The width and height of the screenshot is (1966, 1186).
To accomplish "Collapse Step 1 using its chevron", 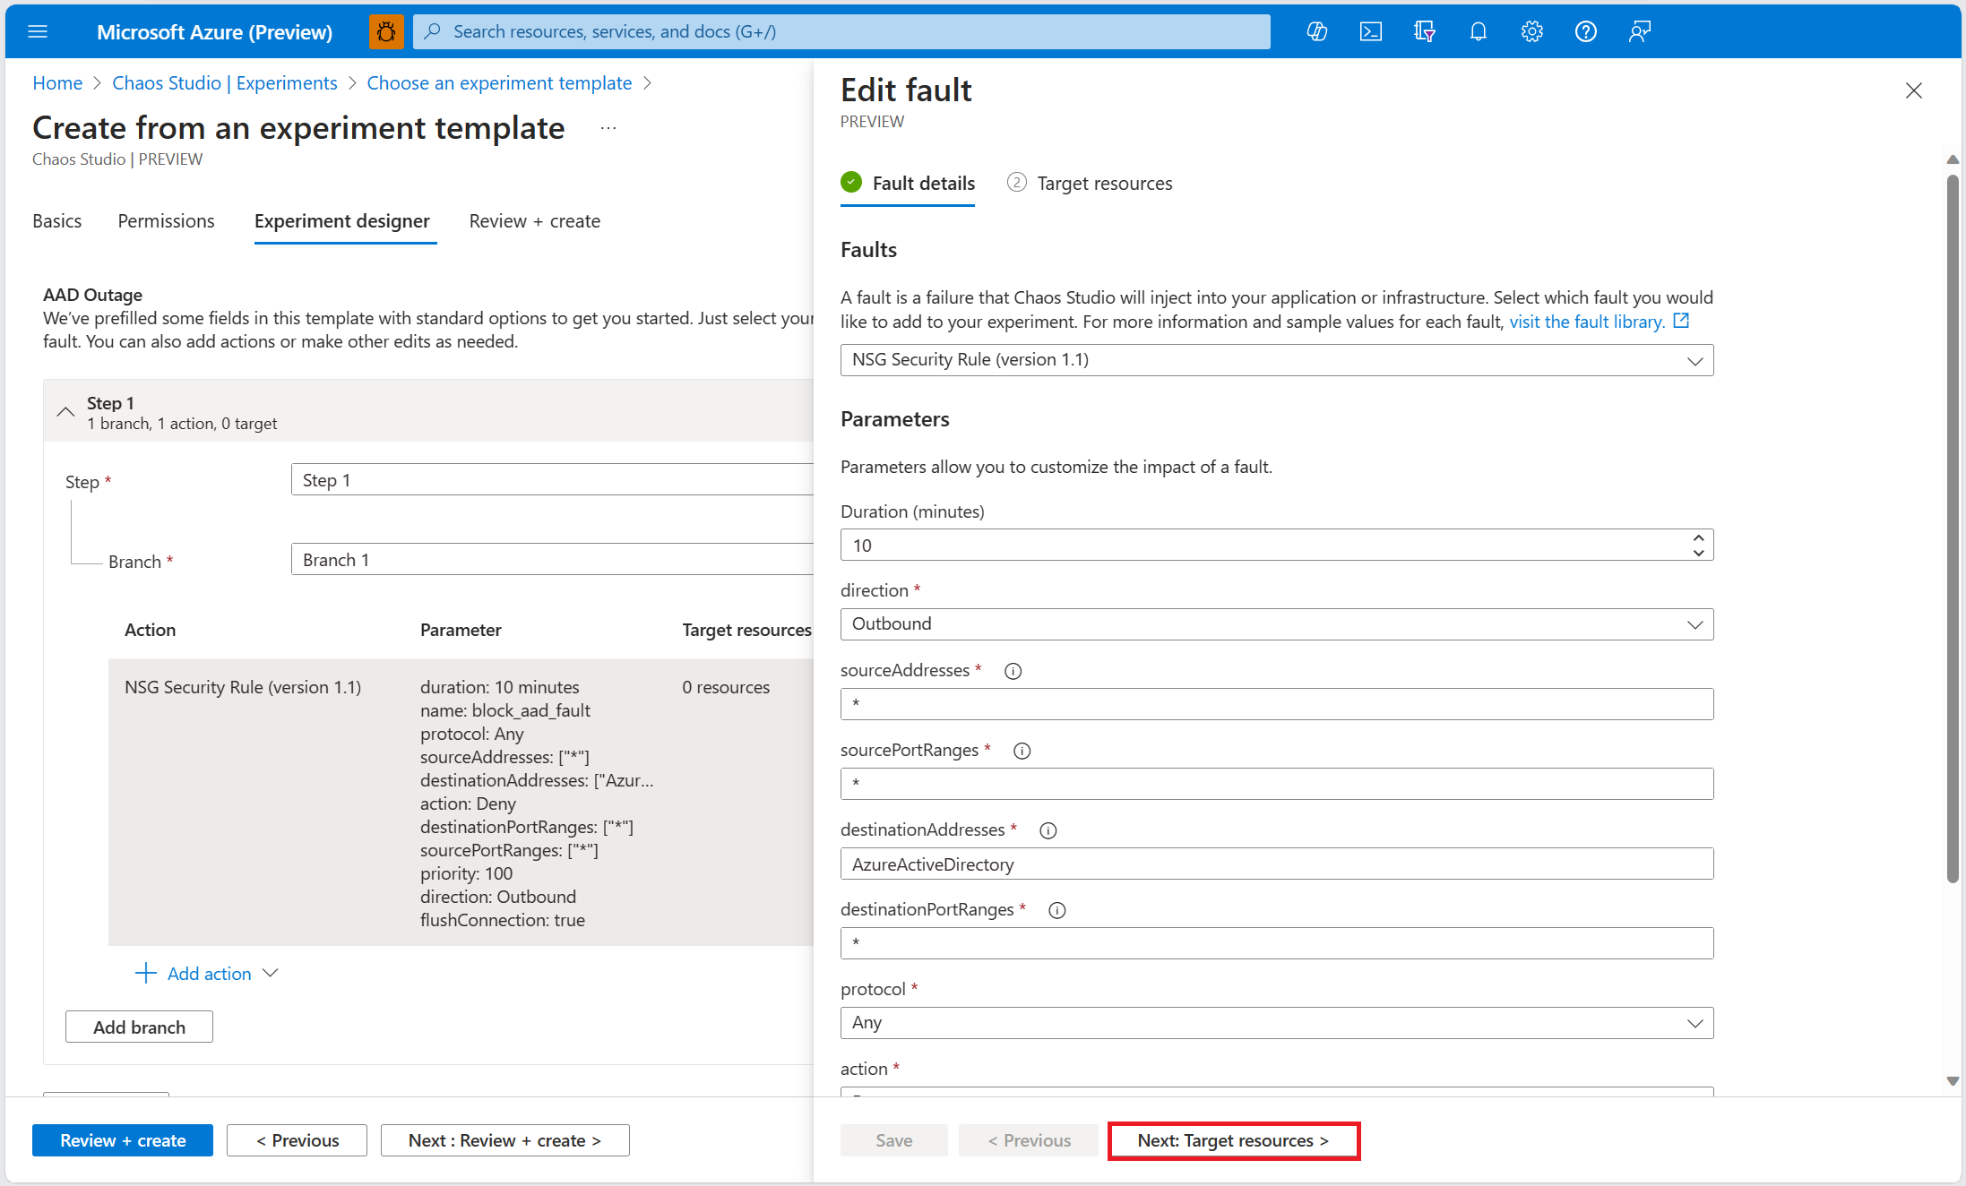I will pos(65,411).
